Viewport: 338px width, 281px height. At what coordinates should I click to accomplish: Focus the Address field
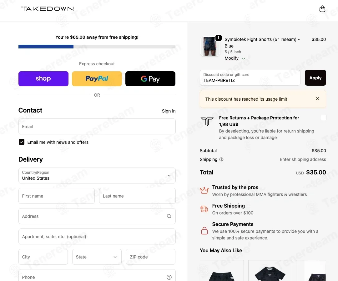coord(97,216)
